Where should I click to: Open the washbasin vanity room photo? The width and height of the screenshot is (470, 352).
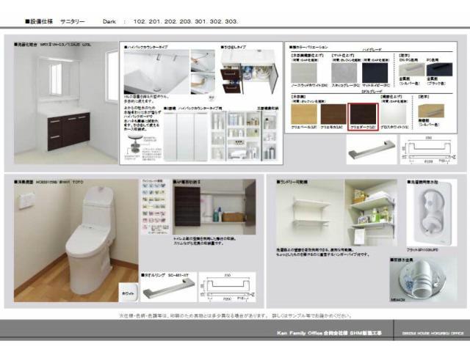pyautogui.click(x=65, y=104)
